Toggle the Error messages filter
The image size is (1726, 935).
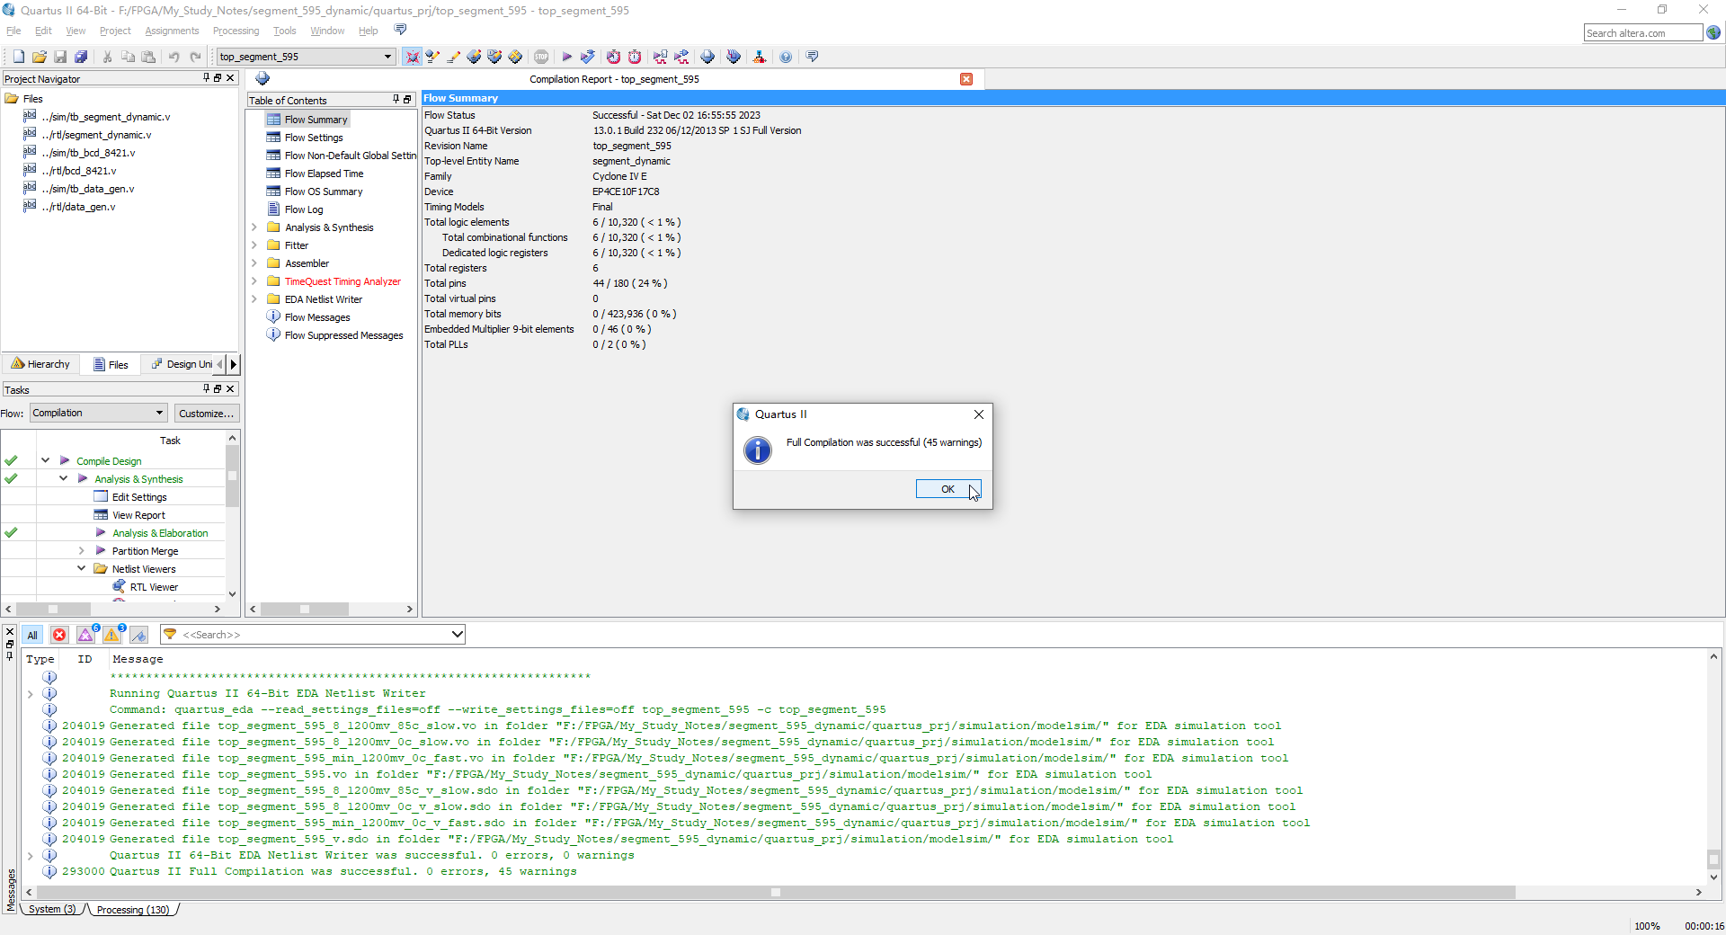click(59, 635)
